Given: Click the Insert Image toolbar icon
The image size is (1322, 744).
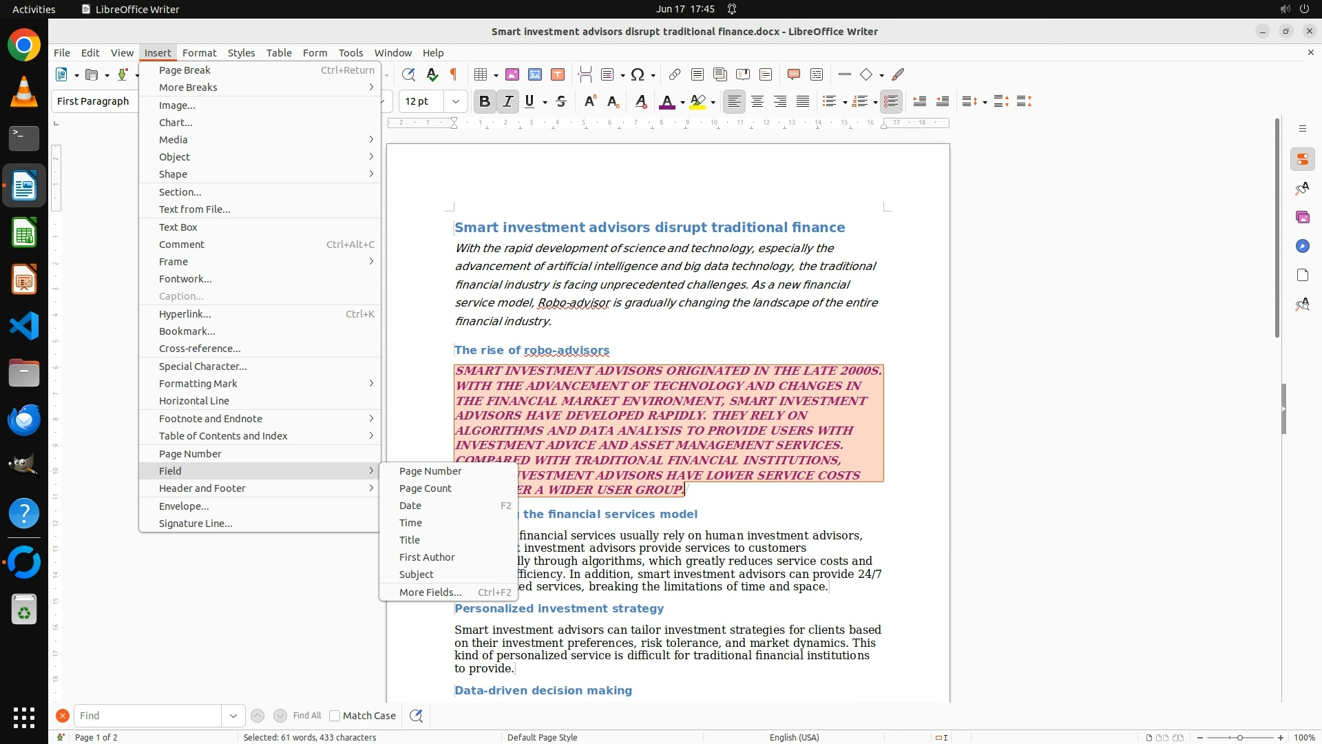Looking at the screenshot, I should click(x=512, y=74).
